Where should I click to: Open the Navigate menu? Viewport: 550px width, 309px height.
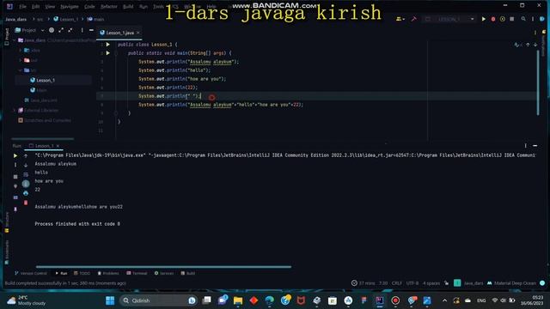(x=70, y=6)
